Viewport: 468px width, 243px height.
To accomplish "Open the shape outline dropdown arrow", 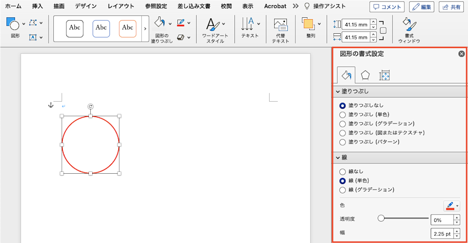I will point(189,23).
